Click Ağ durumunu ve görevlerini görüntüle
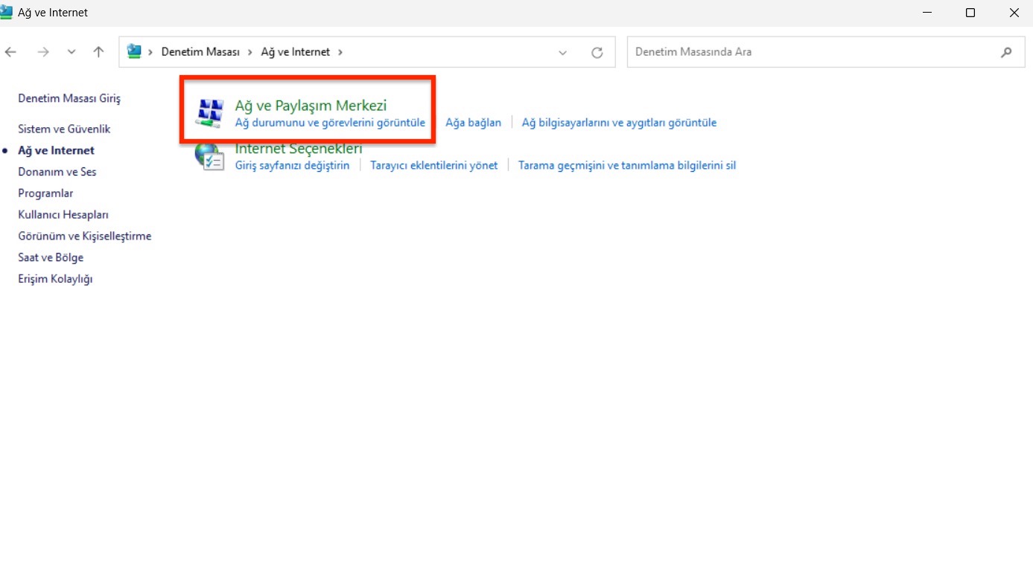The width and height of the screenshot is (1033, 575). [330, 122]
